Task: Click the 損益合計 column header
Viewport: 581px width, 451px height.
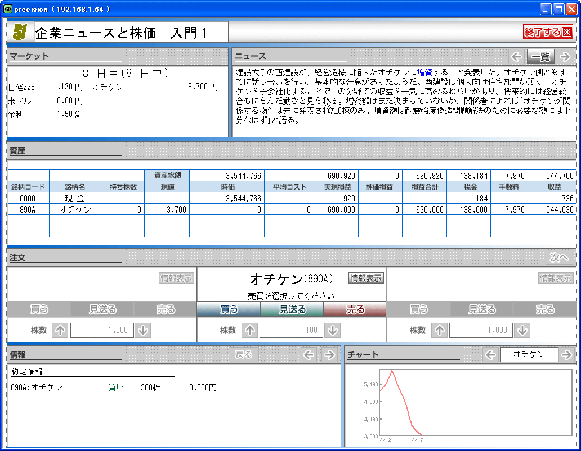Action: (x=424, y=187)
